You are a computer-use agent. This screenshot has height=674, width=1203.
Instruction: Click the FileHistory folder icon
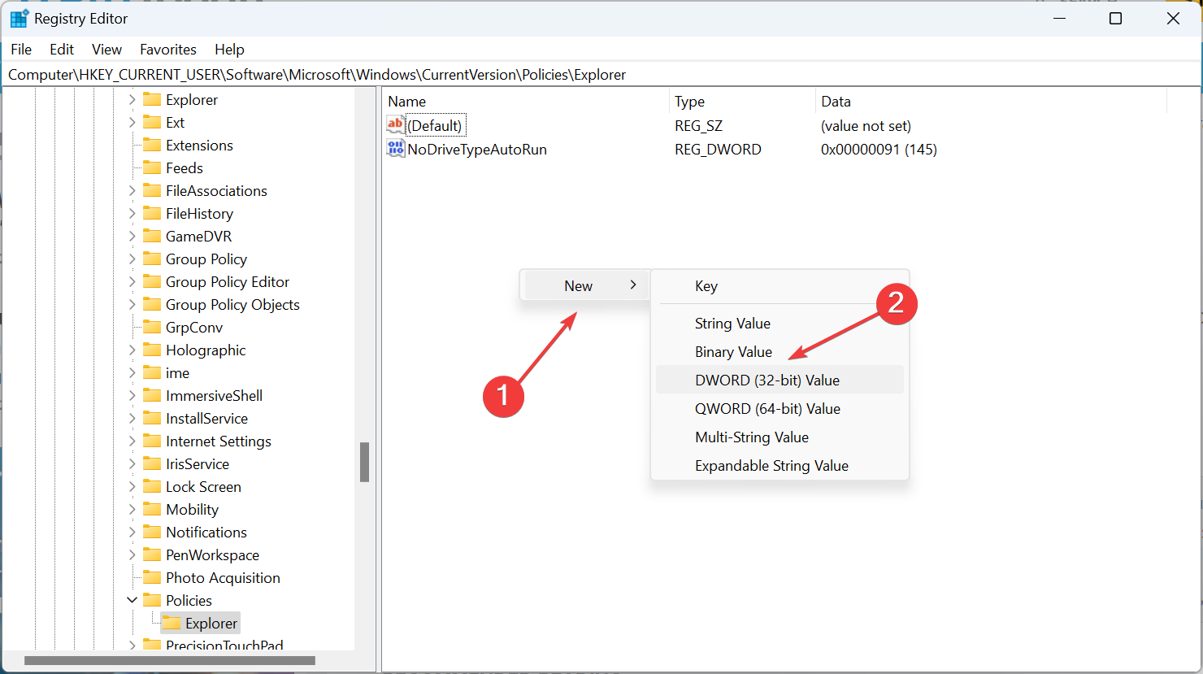point(151,213)
